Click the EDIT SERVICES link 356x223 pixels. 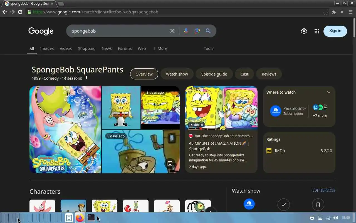pos(324,190)
